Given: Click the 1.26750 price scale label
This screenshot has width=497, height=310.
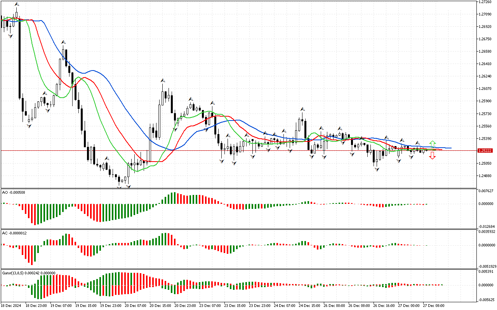Looking at the screenshot, I should point(485,39).
